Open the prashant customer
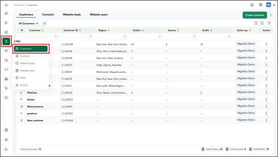 (32, 114)
